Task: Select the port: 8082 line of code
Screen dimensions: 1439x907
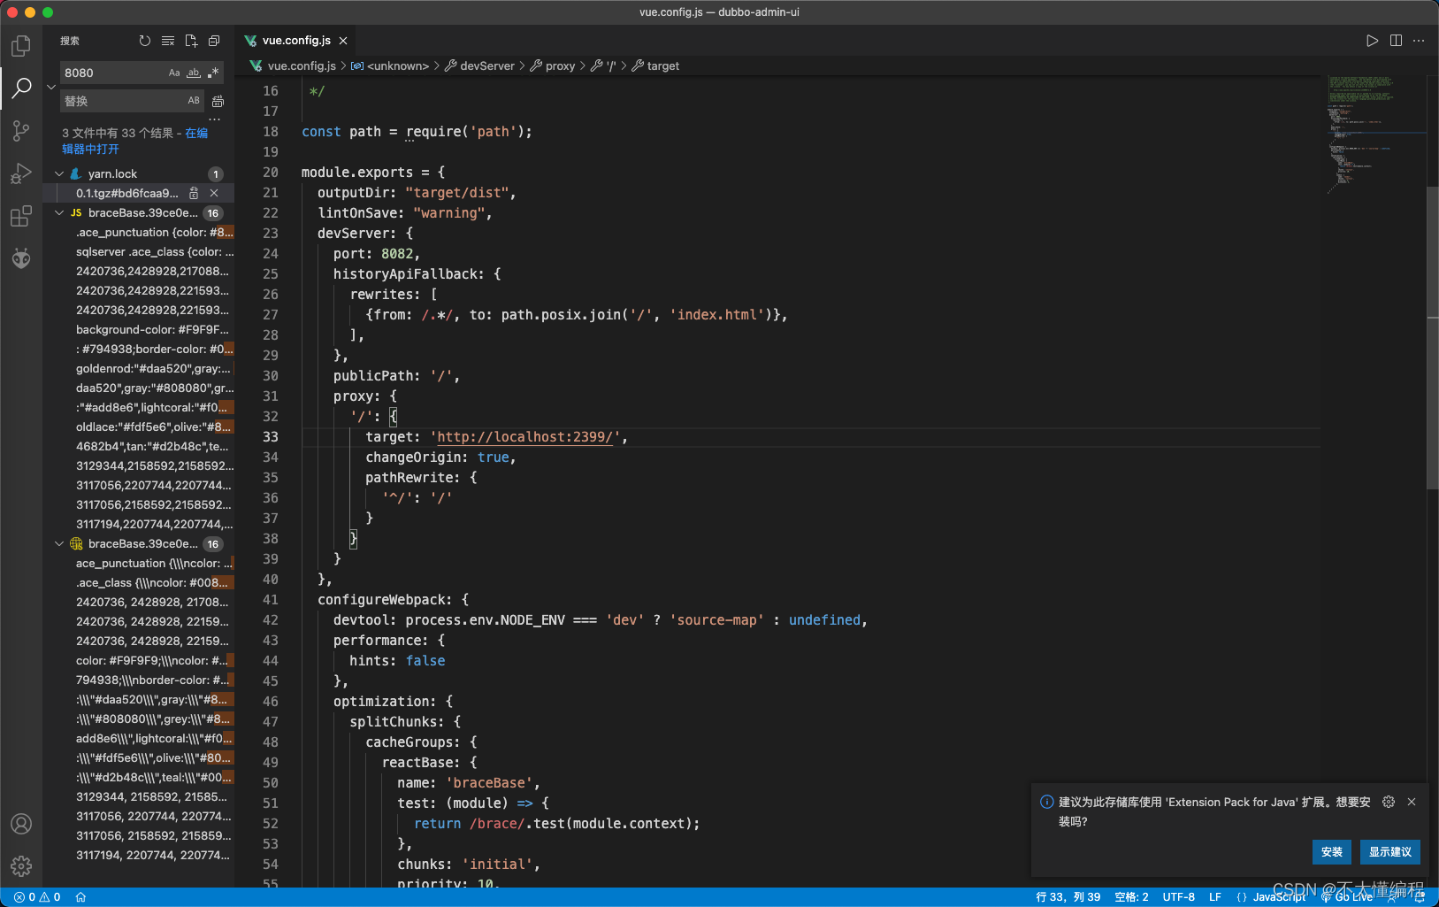Action: click(377, 254)
